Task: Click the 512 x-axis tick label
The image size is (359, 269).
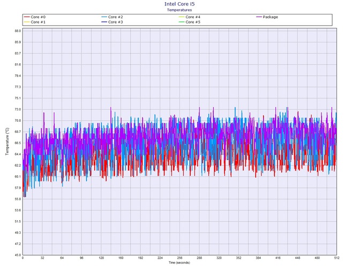Action: [x=336, y=258]
